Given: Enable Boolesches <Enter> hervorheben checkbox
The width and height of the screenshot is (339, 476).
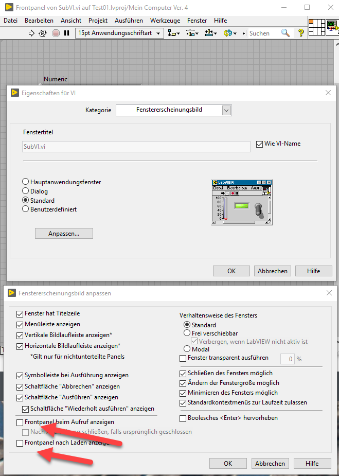Looking at the screenshot, I should click(x=183, y=419).
